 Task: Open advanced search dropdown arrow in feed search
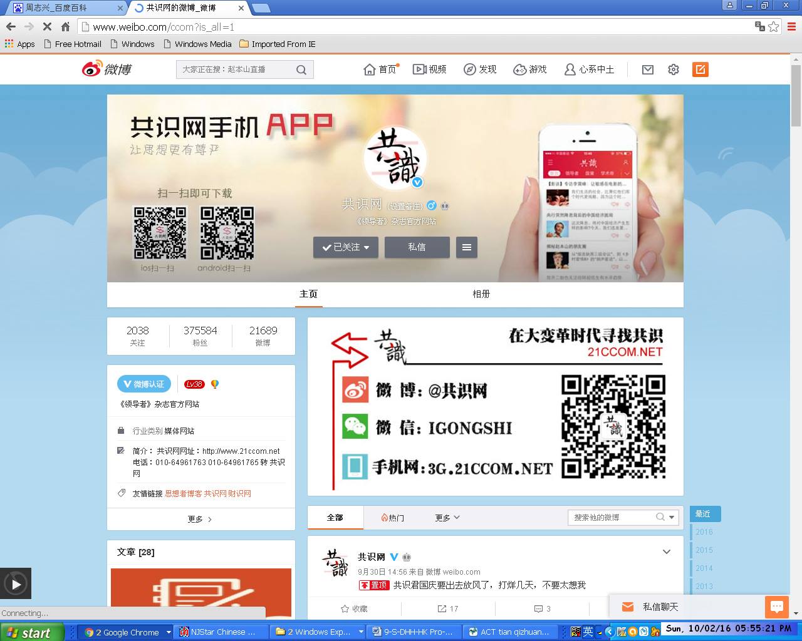coord(672,518)
